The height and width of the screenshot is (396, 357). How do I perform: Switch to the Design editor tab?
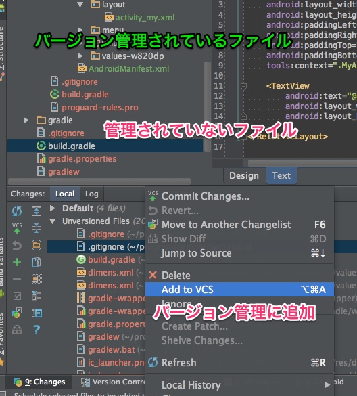[244, 175]
